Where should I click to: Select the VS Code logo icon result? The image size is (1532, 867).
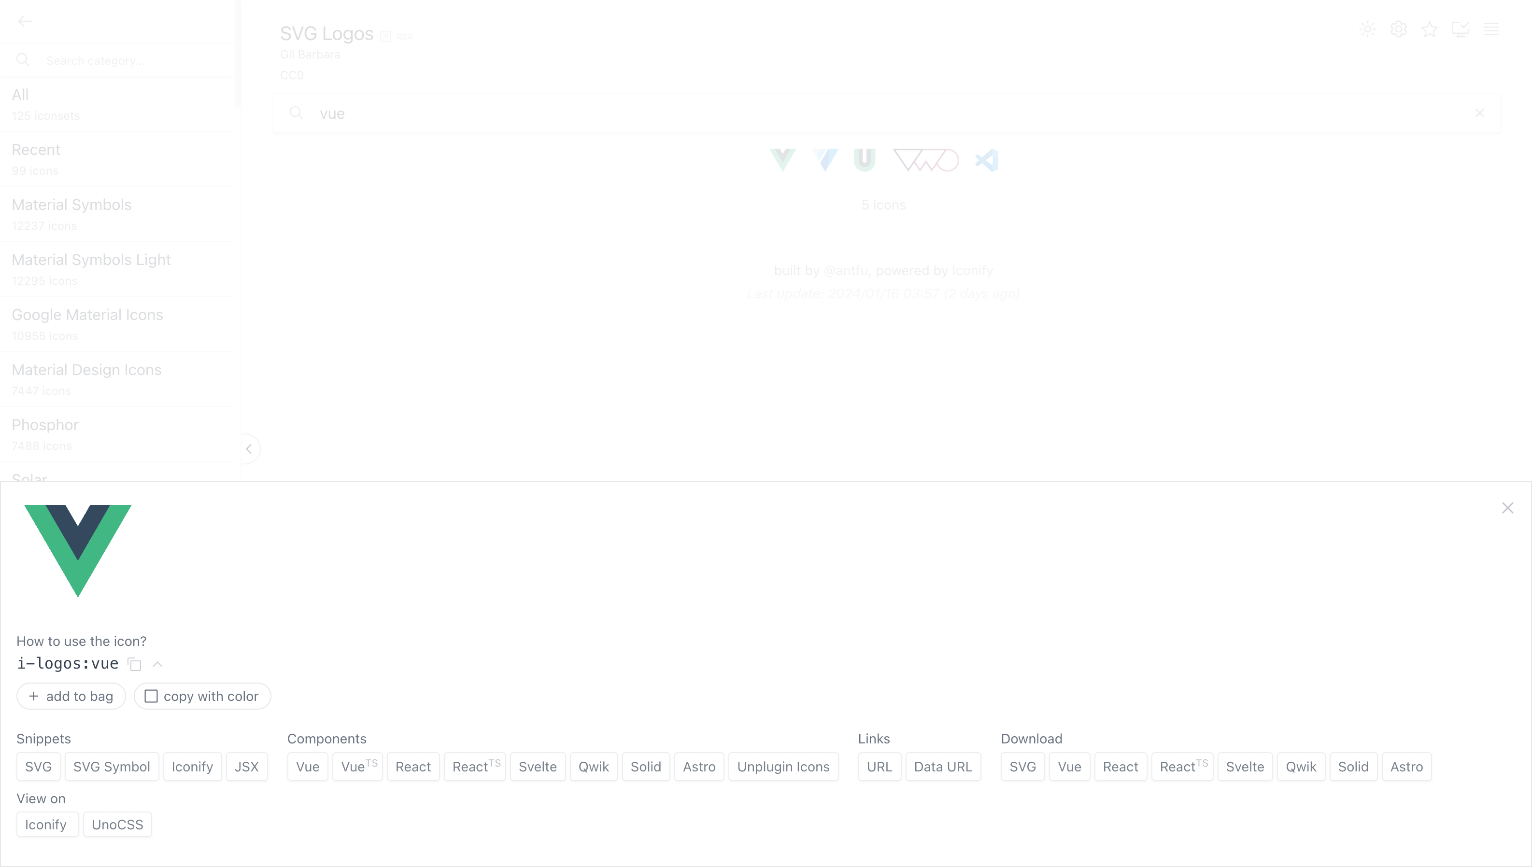click(986, 160)
